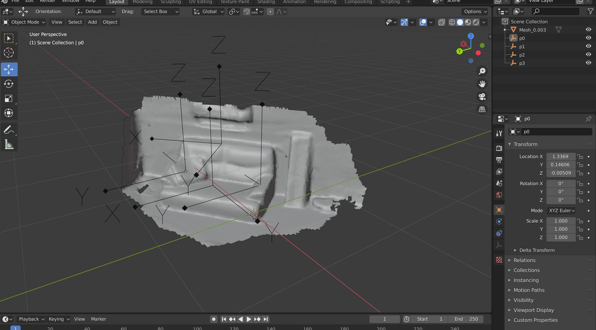Switch to orthographic grid view icon
This screenshot has height=330, width=596.
click(482, 110)
